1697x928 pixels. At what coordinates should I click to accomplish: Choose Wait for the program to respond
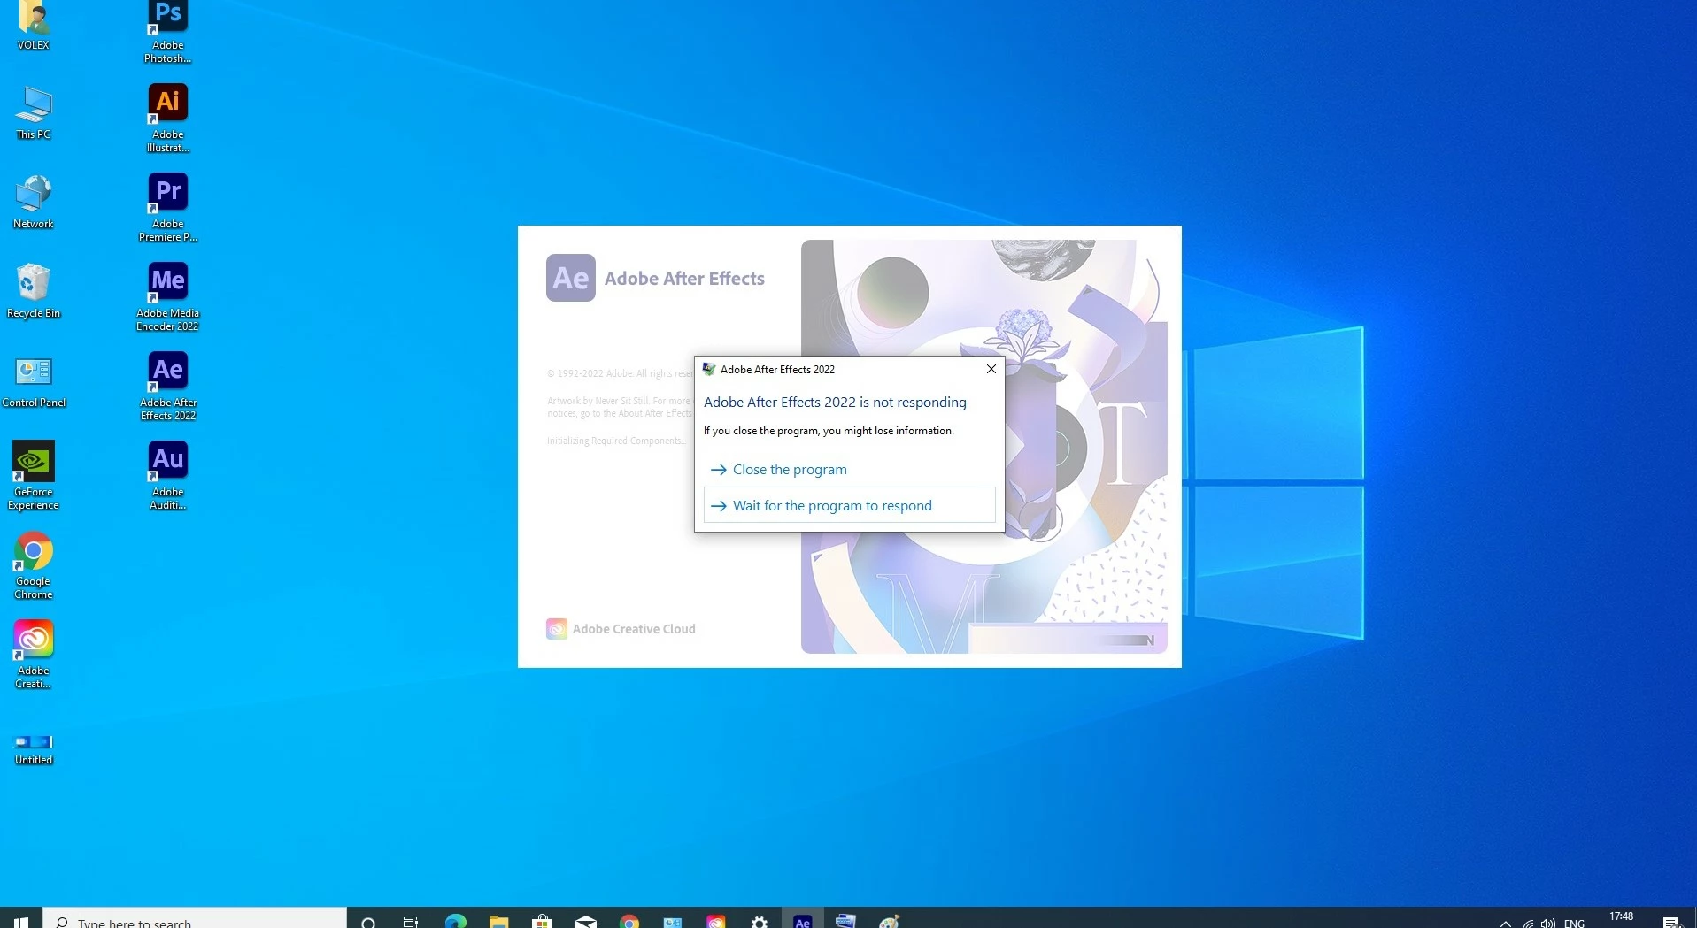pyautogui.click(x=849, y=505)
